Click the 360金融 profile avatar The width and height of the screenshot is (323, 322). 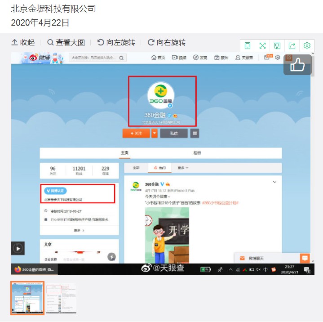coord(161,95)
